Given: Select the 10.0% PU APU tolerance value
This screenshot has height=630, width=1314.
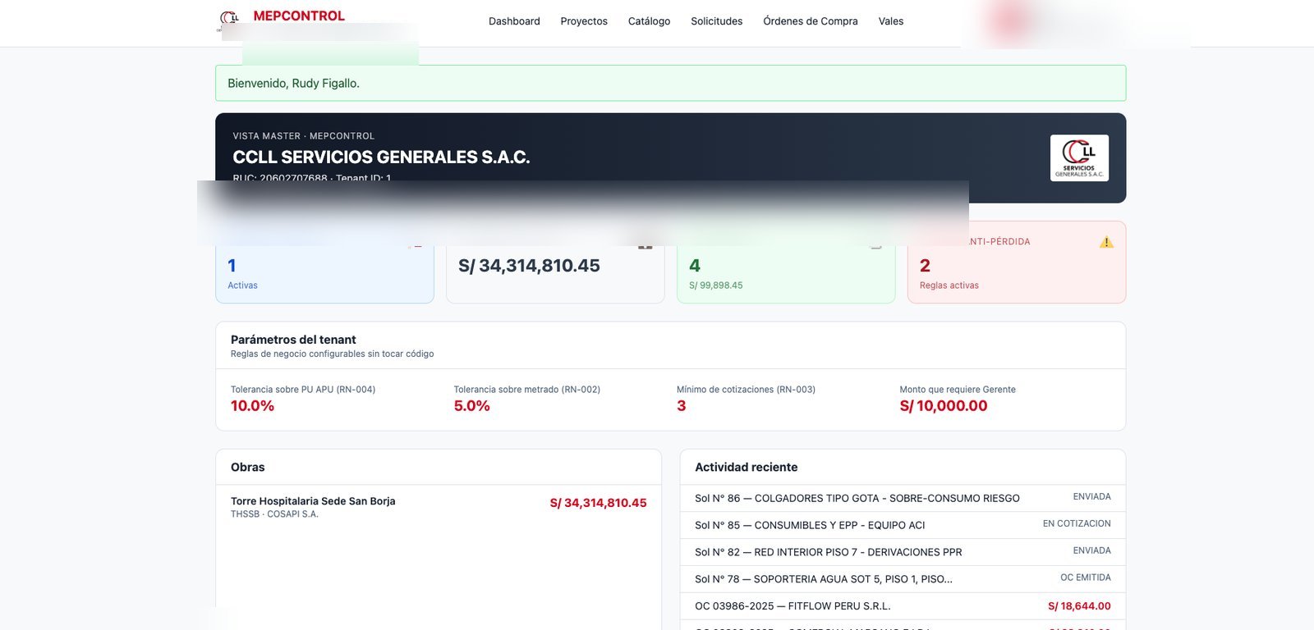Looking at the screenshot, I should click(252, 406).
